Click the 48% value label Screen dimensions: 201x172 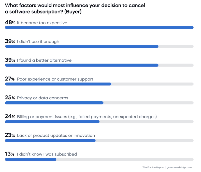tap(10, 23)
